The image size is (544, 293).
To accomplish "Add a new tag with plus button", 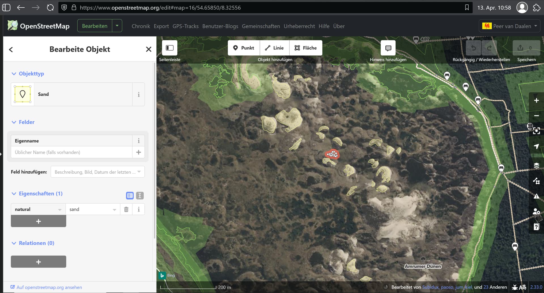I will (x=39, y=221).
